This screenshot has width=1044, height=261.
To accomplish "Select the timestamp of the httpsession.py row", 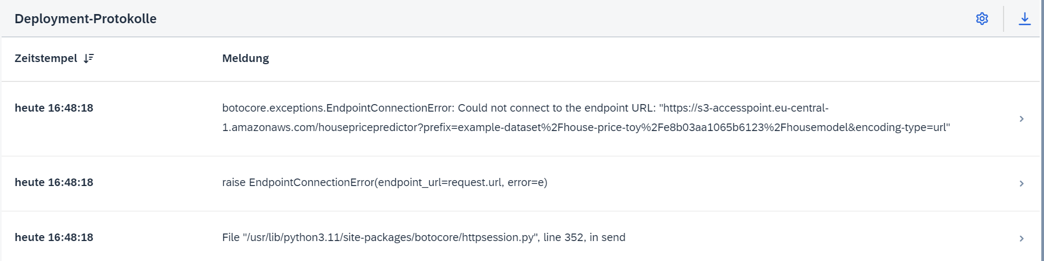I will point(54,237).
